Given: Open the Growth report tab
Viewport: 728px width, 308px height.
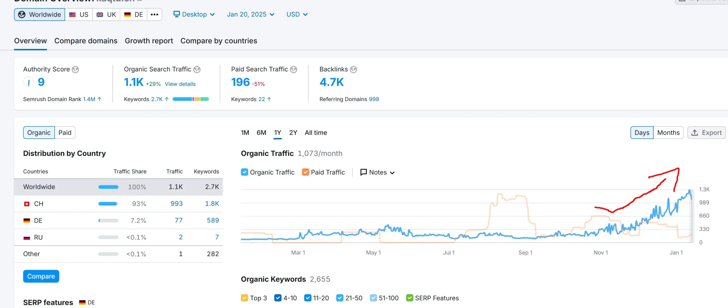Looking at the screenshot, I should pyautogui.click(x=149, y=41).
